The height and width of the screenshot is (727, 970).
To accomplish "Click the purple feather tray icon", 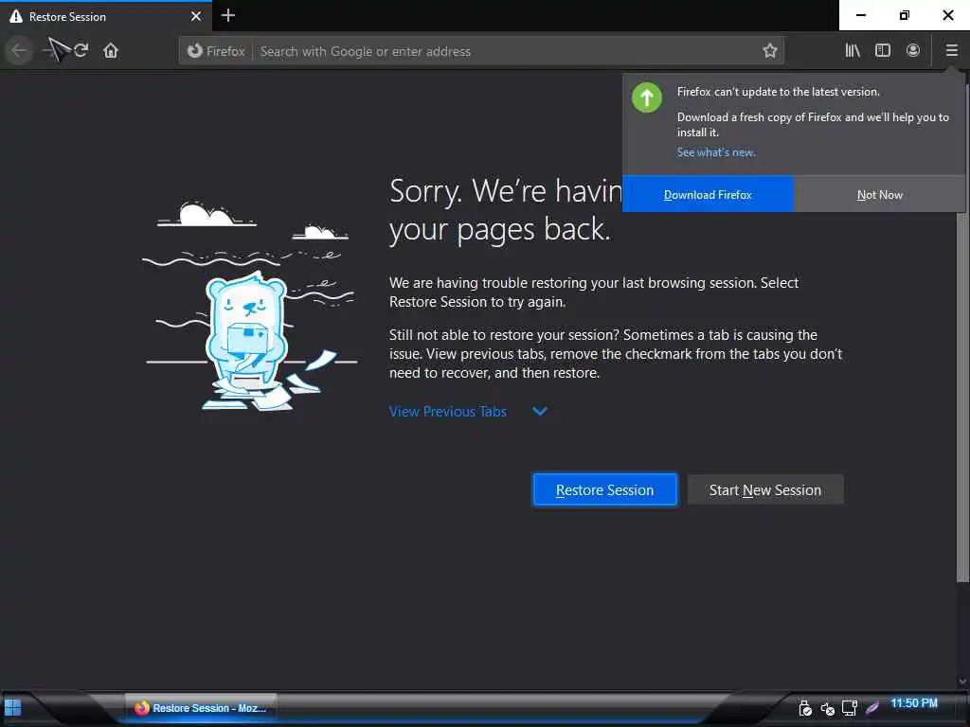I will click(x=872, y=708).
